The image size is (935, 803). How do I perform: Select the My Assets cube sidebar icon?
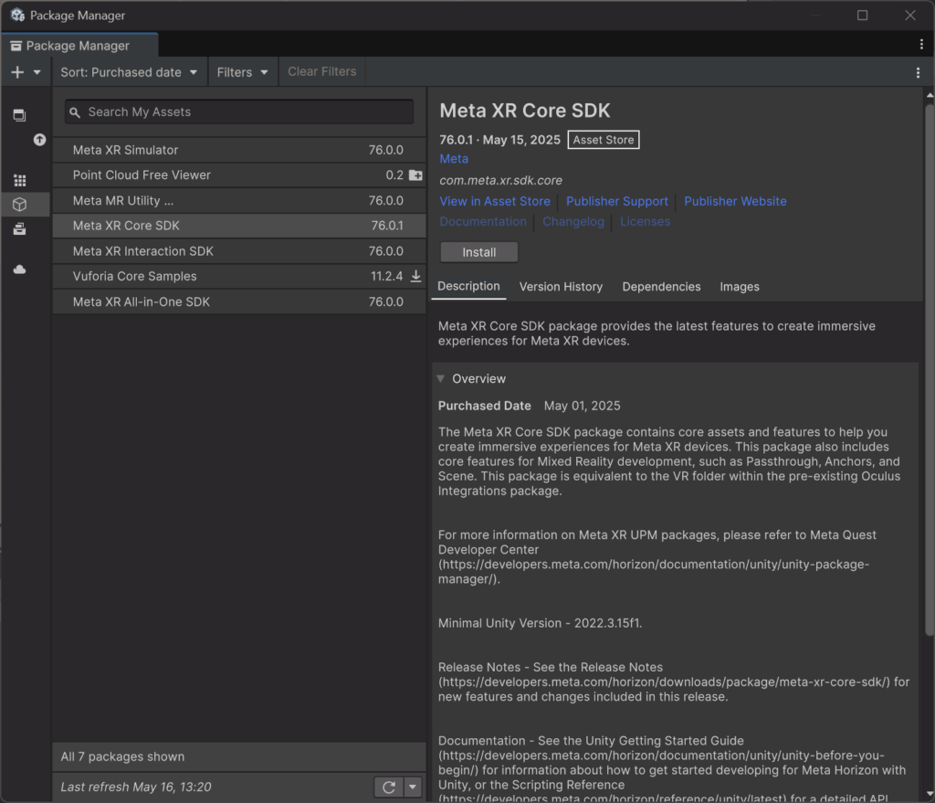click(20, 205)
